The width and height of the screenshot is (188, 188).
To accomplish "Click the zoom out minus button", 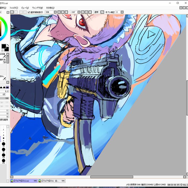I will click(x=59, y=12).
